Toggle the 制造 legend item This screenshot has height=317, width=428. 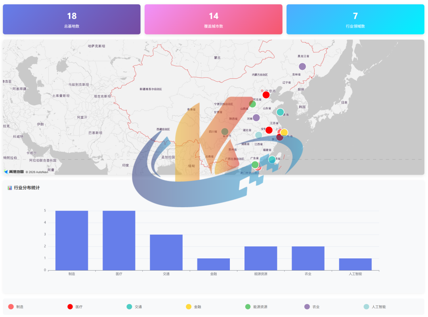[x=16, y=307]
